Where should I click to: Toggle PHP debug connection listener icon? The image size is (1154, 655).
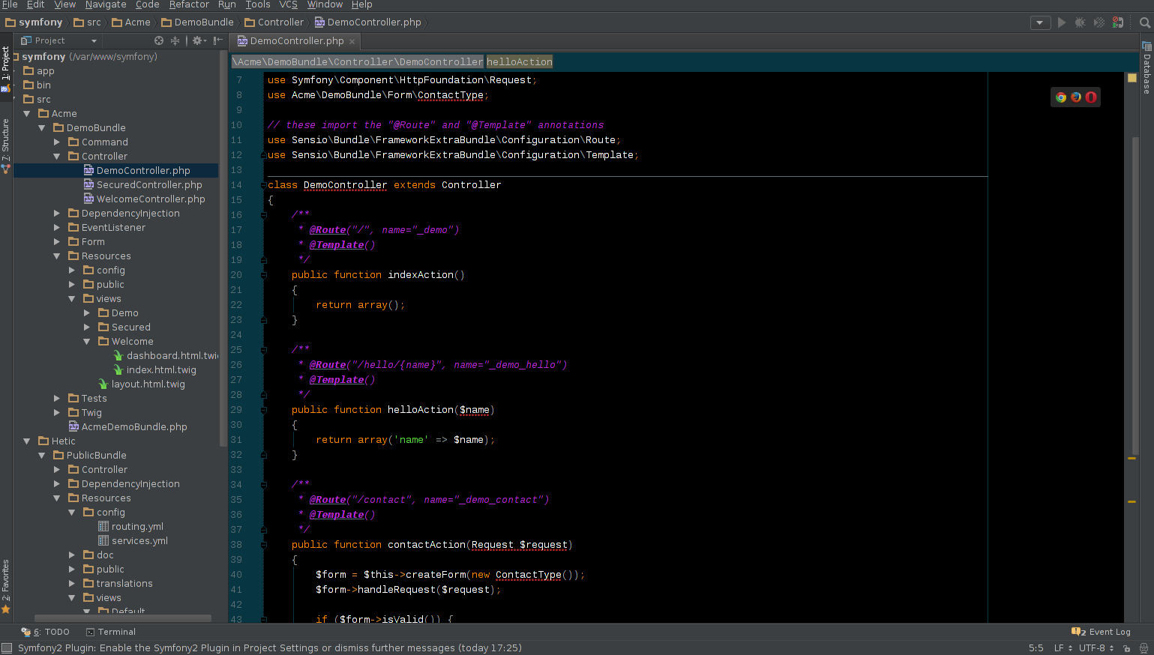pos(1118,22)
